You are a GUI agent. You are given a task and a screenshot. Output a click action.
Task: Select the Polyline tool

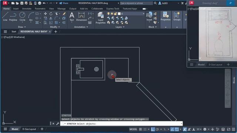[x=13, y=17]
